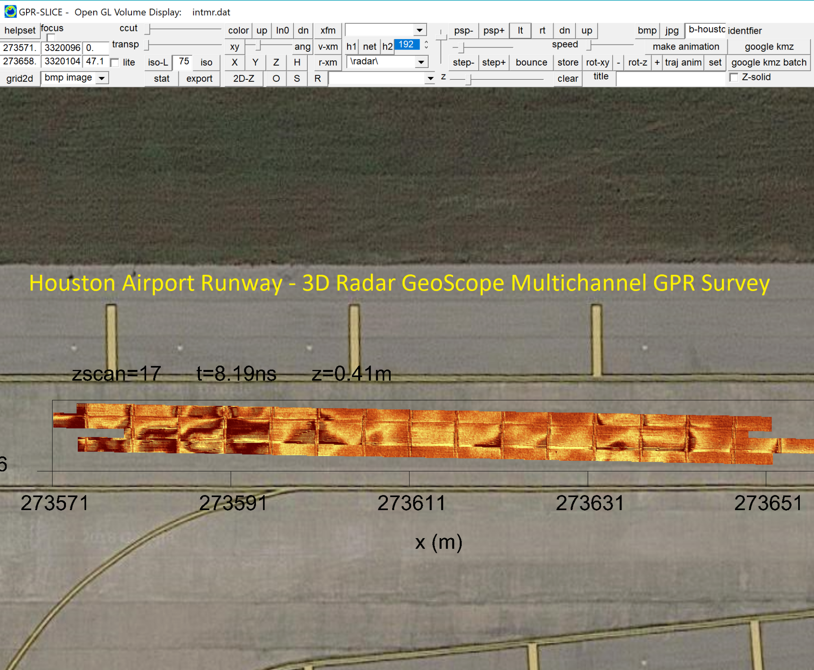Click the rot-z button
This screenshot has height=670, width=814.
click(637, 63)
